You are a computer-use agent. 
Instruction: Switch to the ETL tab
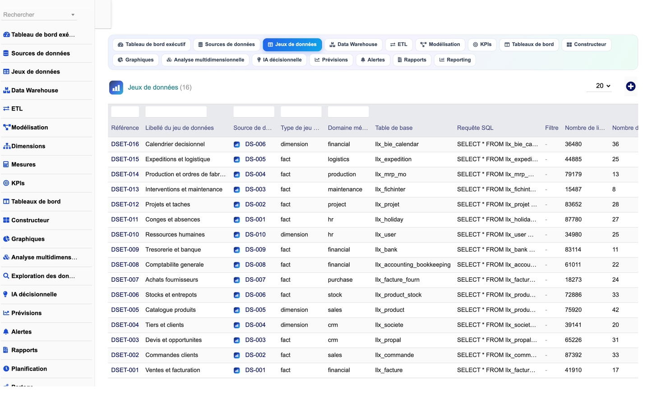(399, 45)
